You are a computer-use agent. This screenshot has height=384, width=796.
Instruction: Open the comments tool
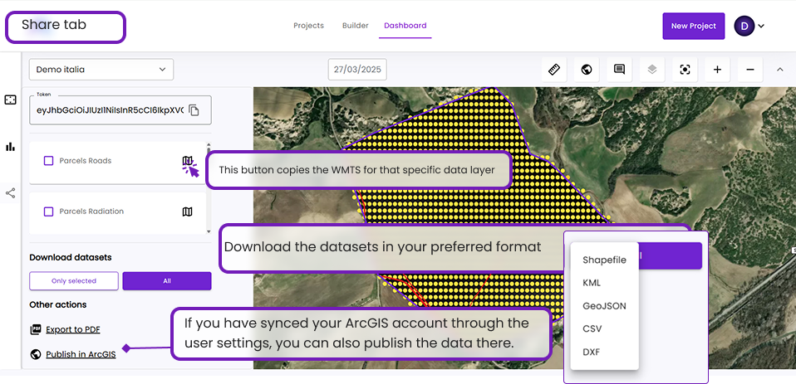(x=619, y=70)
